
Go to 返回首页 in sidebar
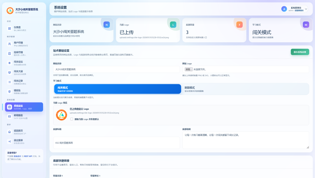24,132
